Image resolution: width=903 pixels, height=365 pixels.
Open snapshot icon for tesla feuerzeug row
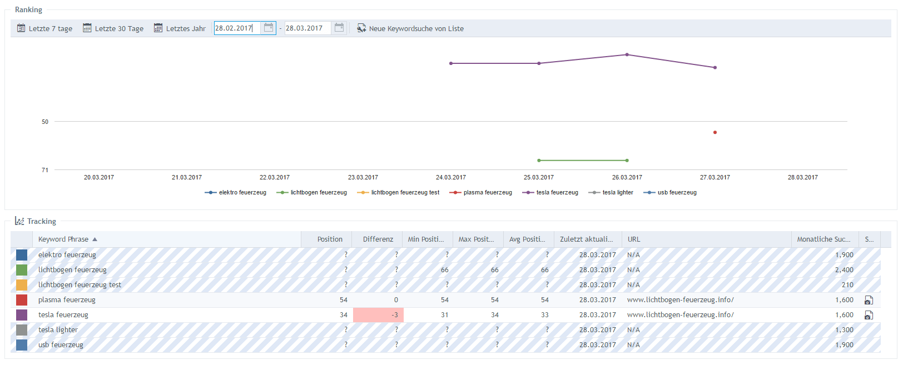[x=869, y=315]
